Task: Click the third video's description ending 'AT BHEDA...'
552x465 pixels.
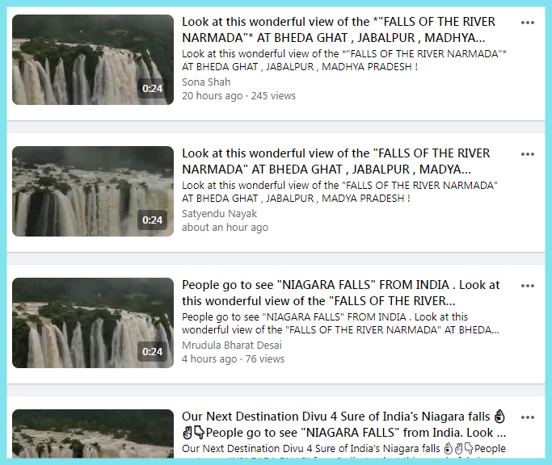Action: point(340,323)
